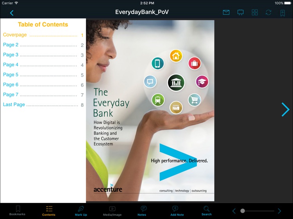This screenshot has width=293, height=219.
Task: Tap the shopping cart icon on cover
Action: click(x=194, y=100)
